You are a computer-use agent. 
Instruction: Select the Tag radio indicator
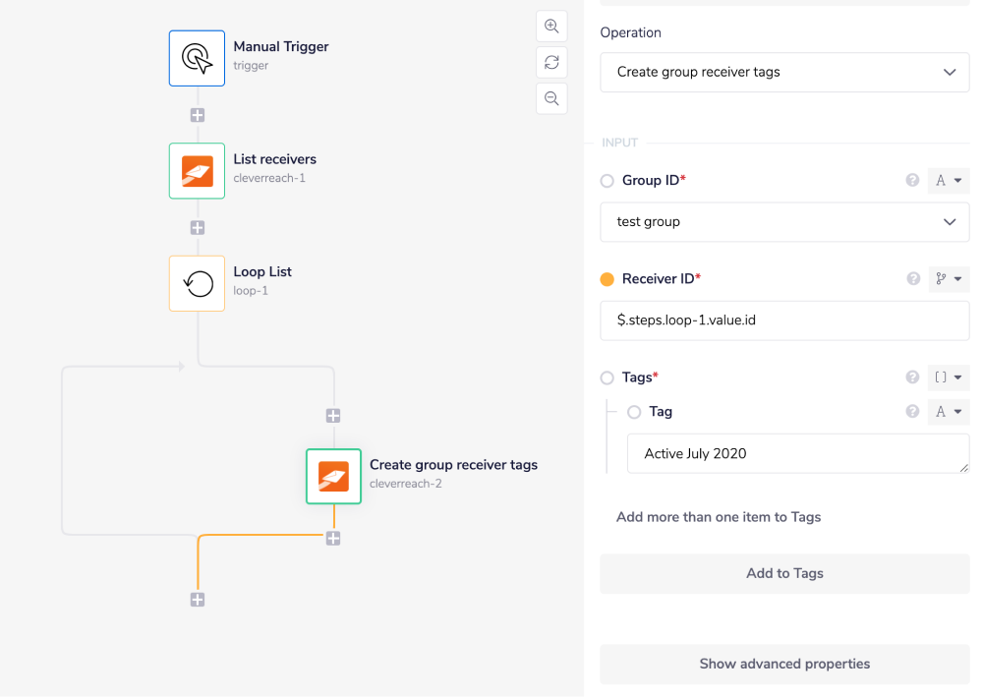coord(634,412)
